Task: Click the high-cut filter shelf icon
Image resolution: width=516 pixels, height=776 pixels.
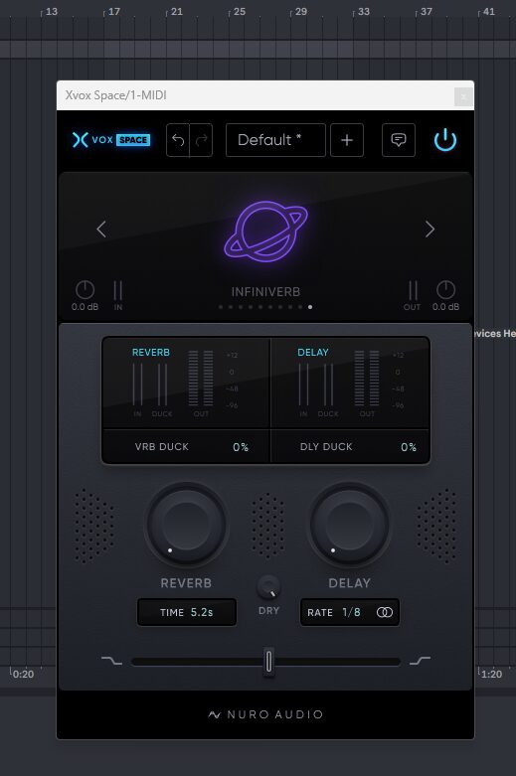Action: click(420, 661)
